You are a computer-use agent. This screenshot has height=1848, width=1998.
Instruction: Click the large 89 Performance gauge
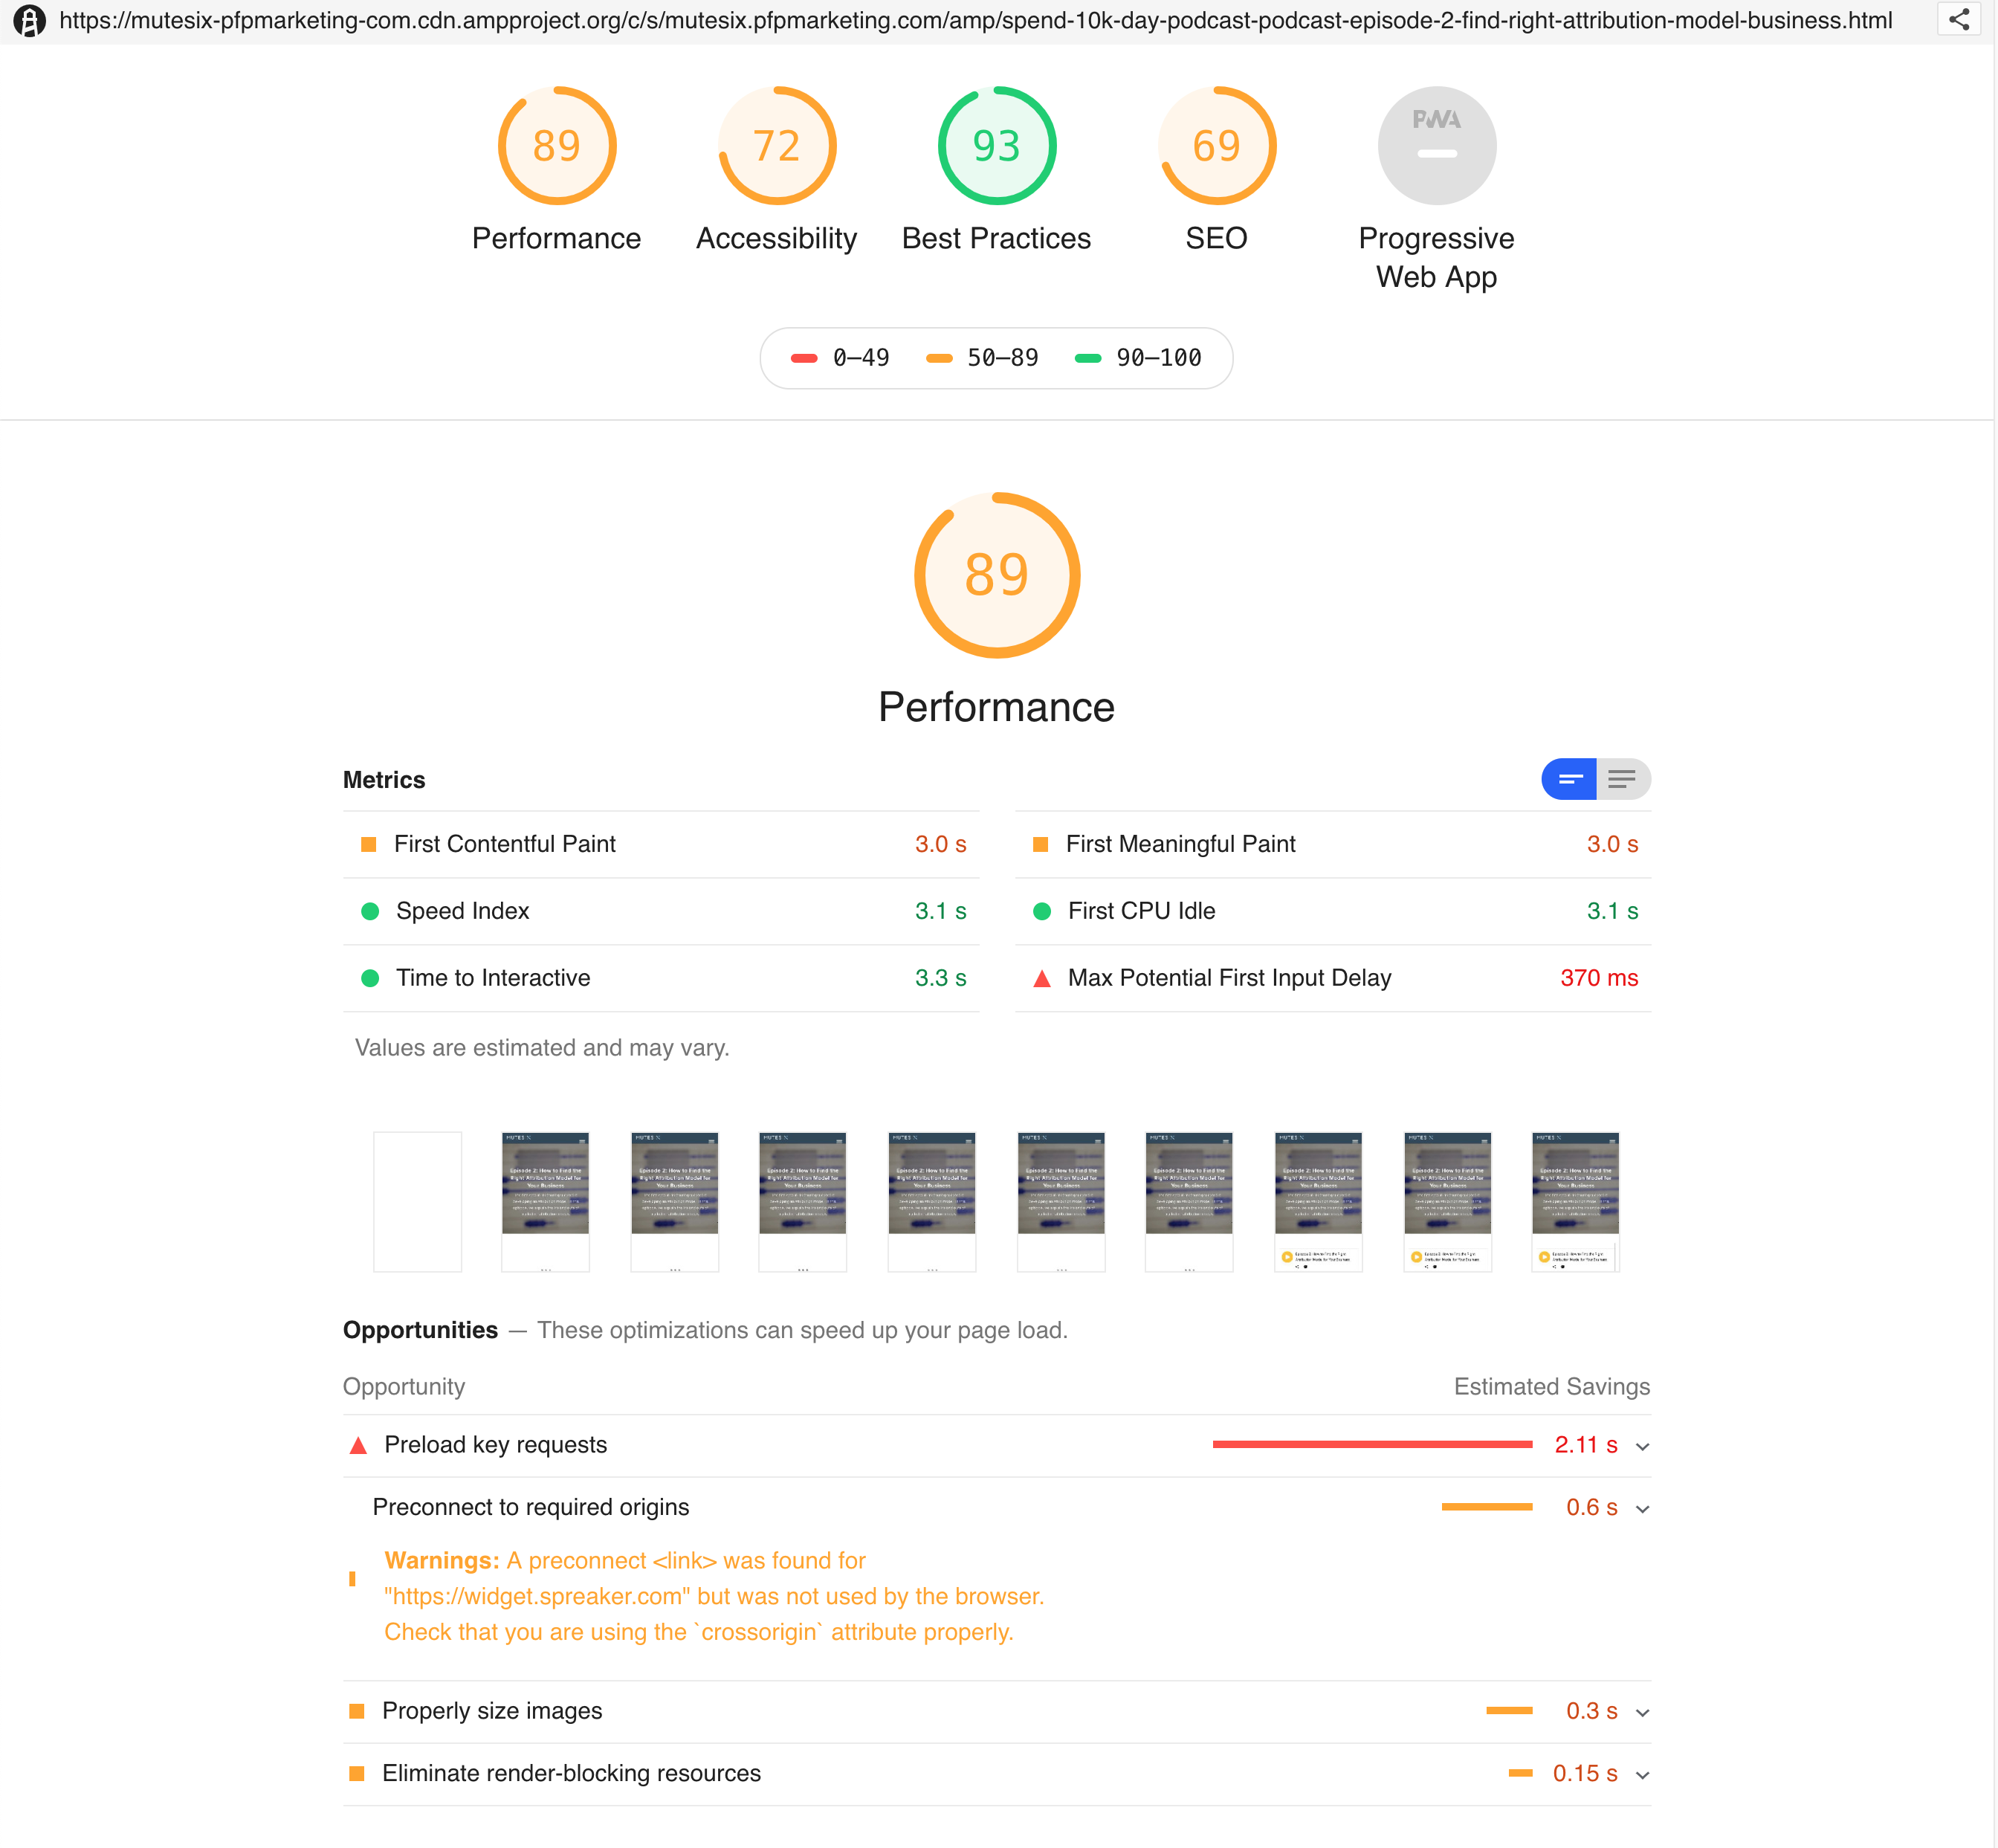996,575
